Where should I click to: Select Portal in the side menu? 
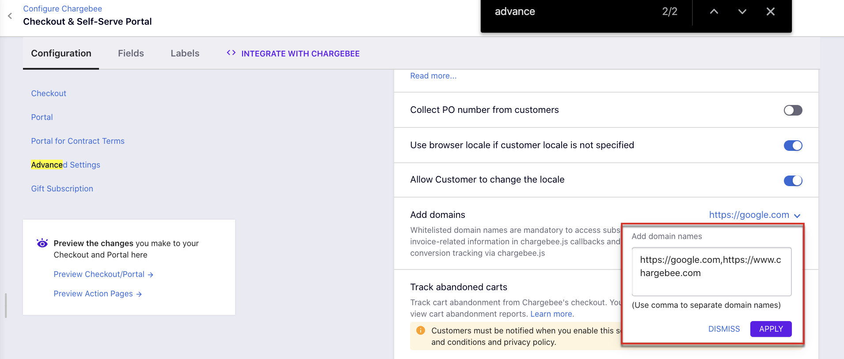click(42, 117)
